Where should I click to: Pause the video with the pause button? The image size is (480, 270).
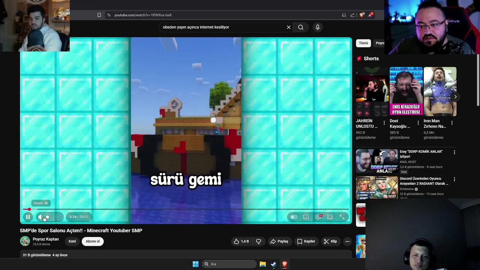click(x=28, y=217)
